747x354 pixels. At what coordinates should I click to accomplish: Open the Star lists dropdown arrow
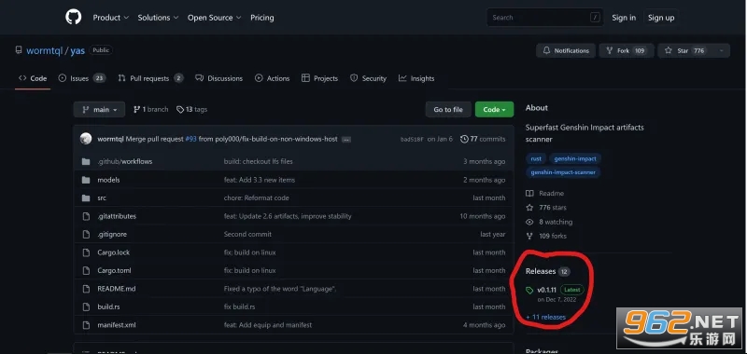click(722, 50)
